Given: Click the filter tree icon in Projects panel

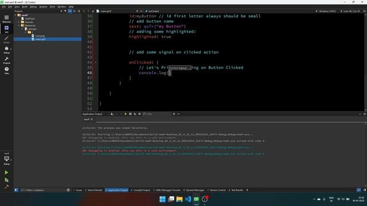Looking at the screenshot, I should point(65,11).
